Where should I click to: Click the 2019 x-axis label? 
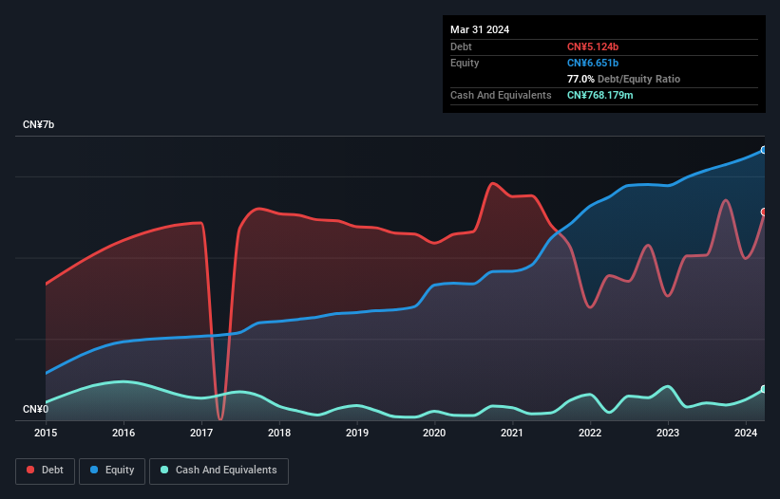[x=357, y=433]
